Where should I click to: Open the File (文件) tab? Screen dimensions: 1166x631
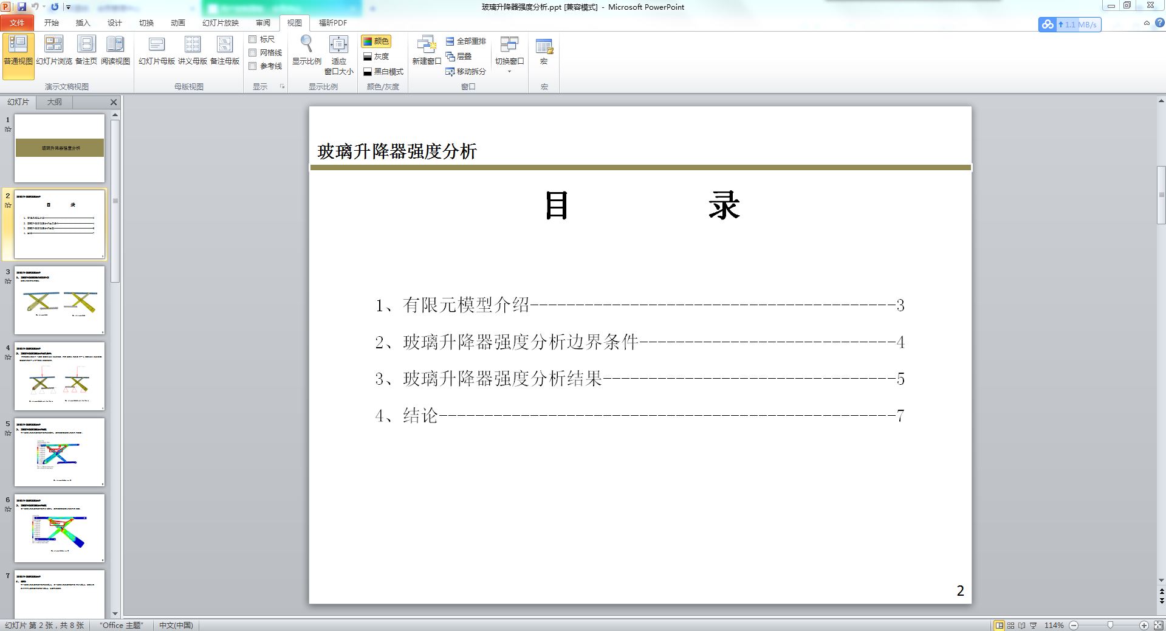(x=17, y=23)
